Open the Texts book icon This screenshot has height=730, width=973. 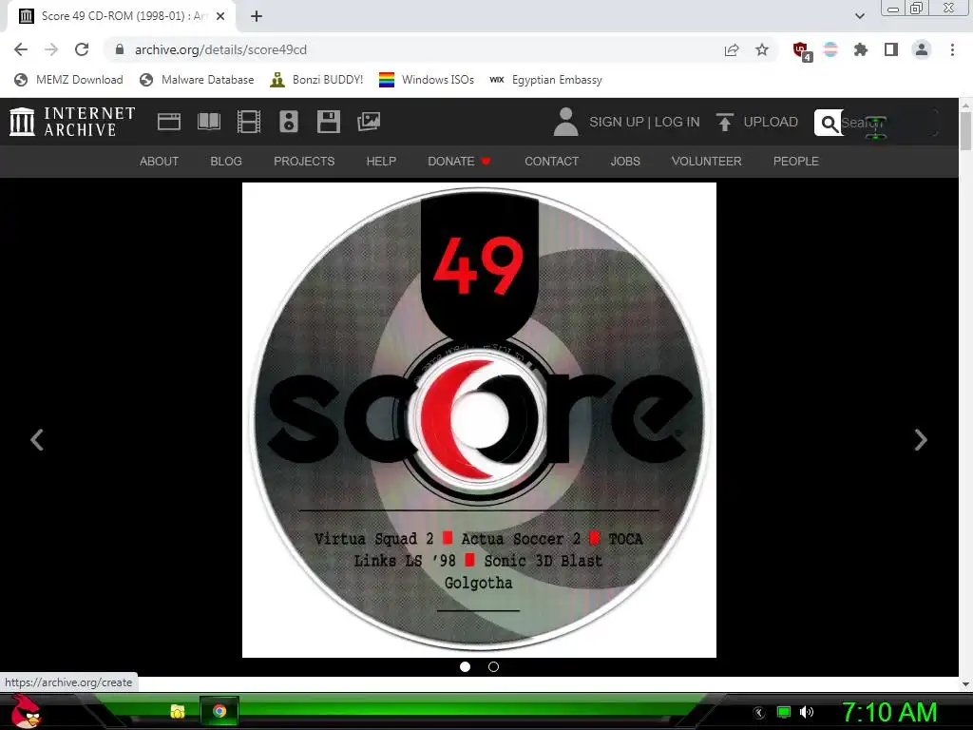(208, 122)
